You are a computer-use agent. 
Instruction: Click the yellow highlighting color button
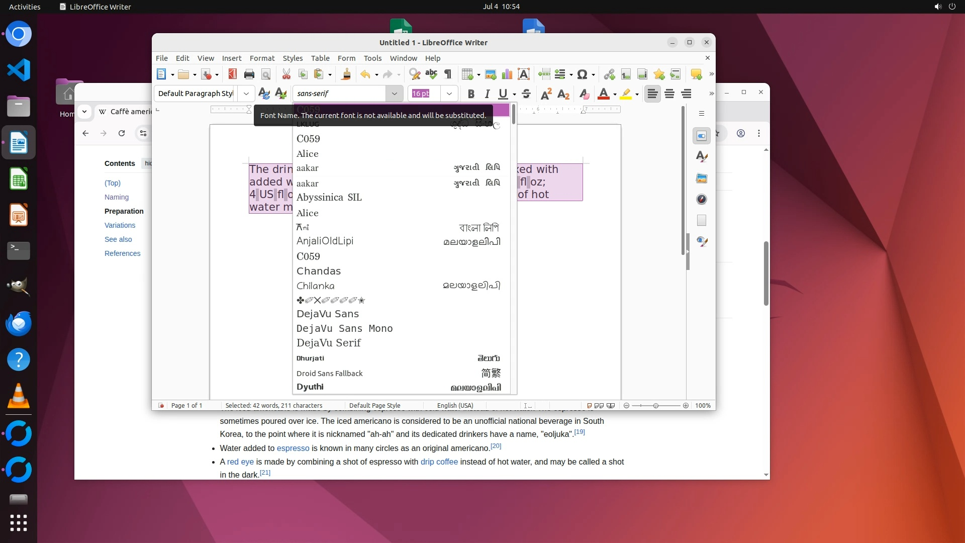click(626, 94)
